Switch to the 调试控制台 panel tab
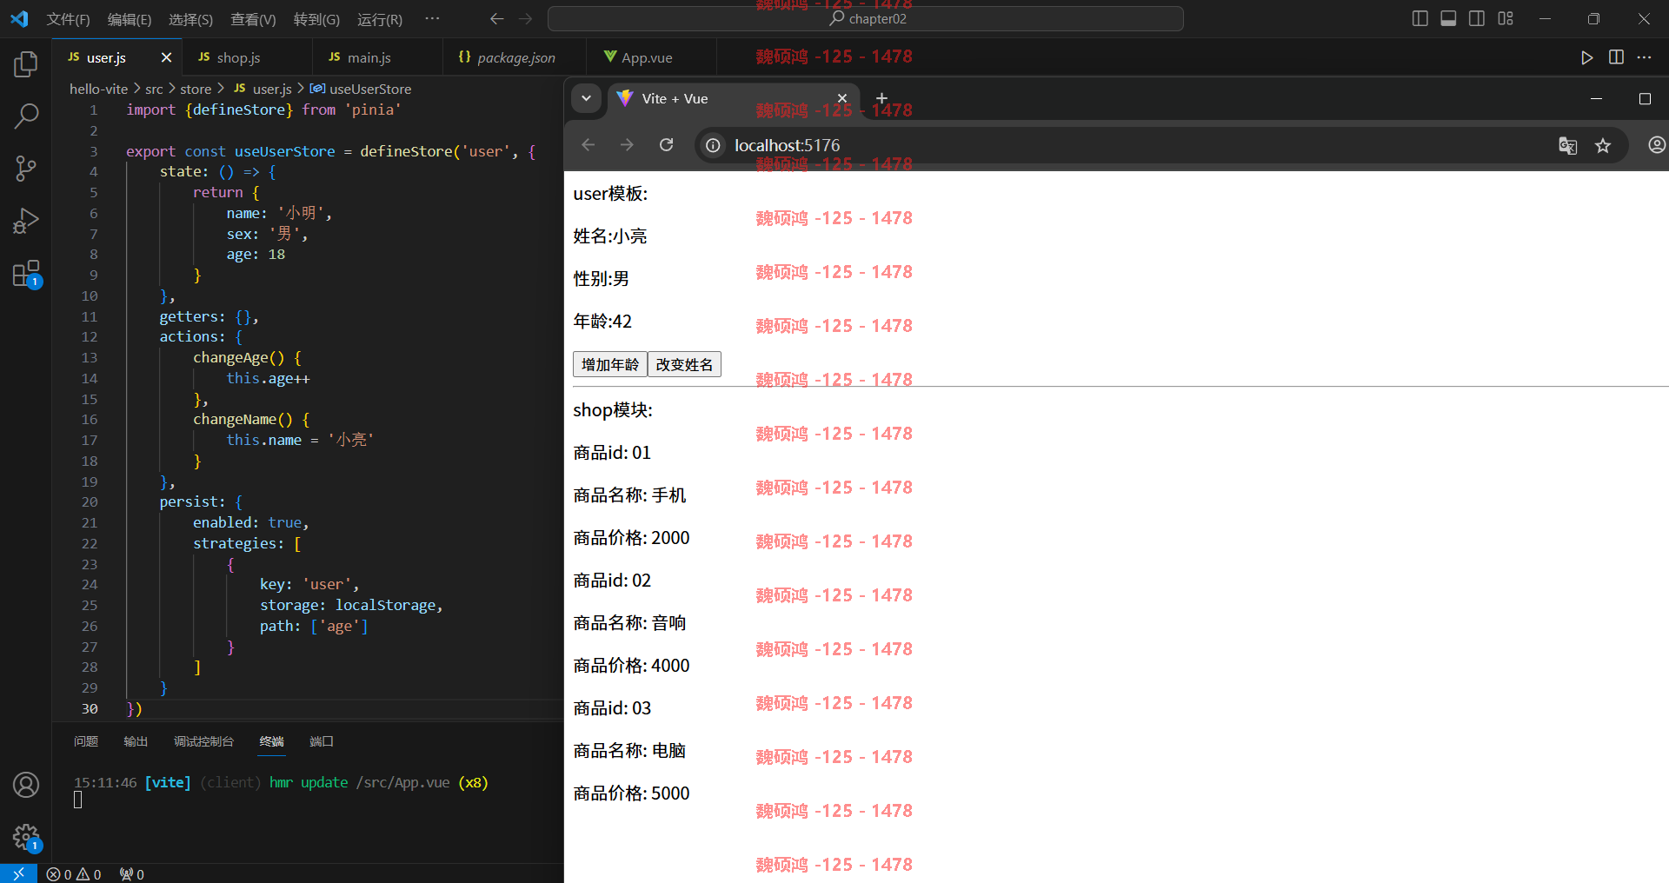This screenshot has width=1669, height=883. pos(203,741)
